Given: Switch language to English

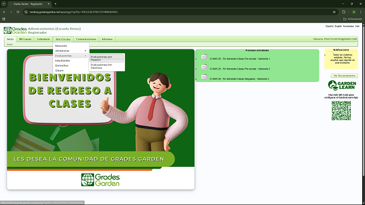Looking at the screenshot, I should point(338,26).
